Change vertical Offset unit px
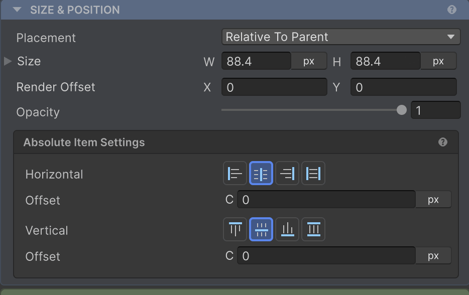Viewport: 469px width, 295px height. pos(433,255)
